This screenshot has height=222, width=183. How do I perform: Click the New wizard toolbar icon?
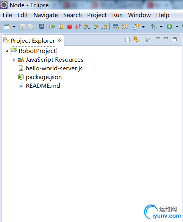(6, 26)
